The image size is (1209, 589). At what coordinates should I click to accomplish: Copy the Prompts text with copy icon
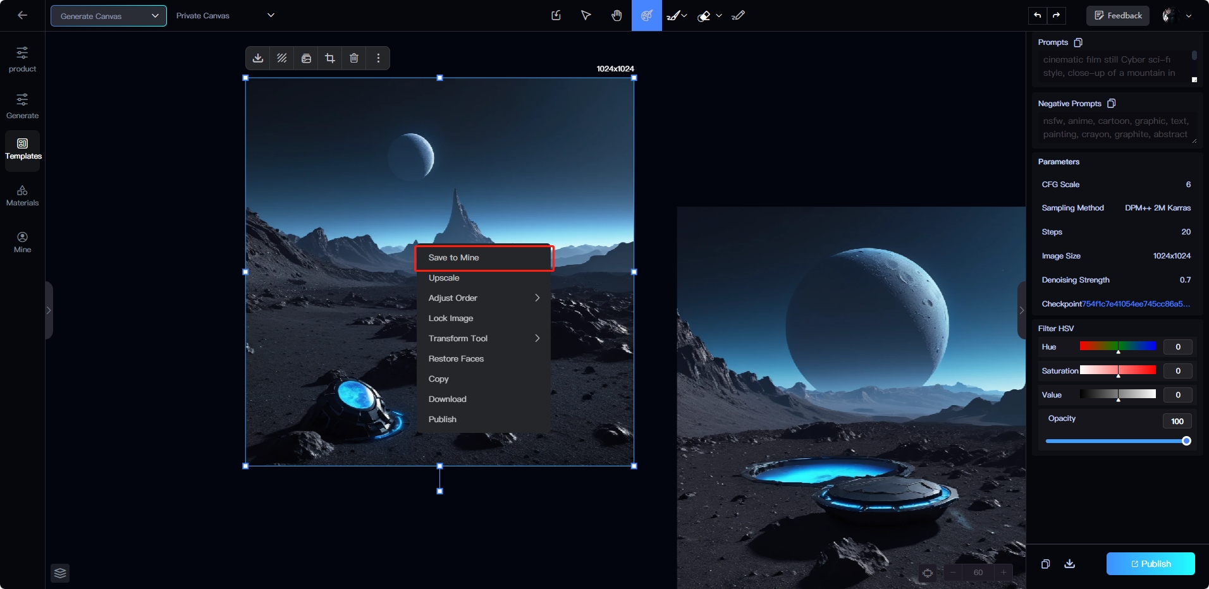point(1078,42)
